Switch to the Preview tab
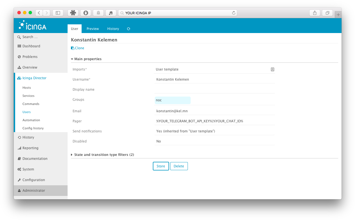Viewport: 355px width, 220px height. [x=93, y=29]
